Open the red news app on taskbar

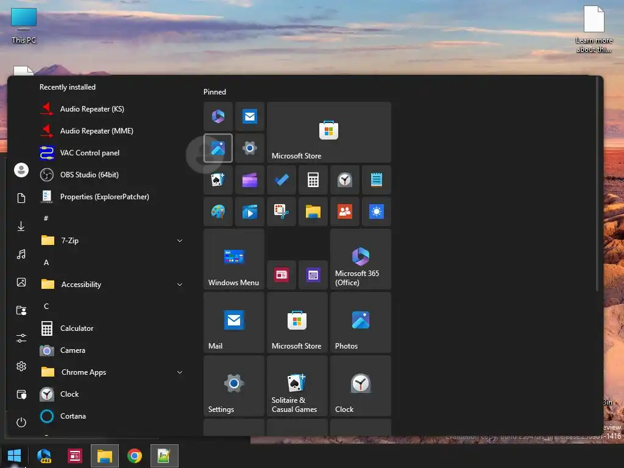pyautogui.click(x=74, y=456)
